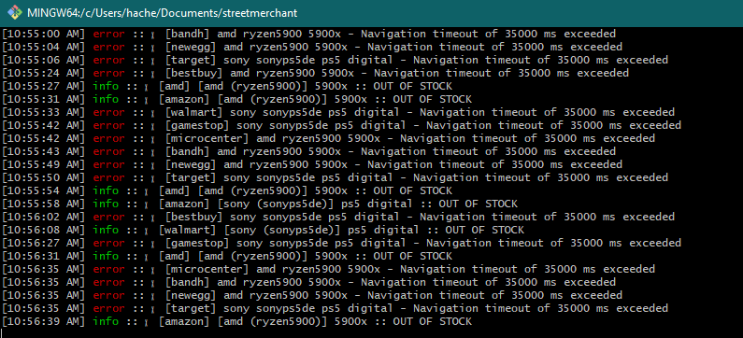This screenshot has height=338, width=743.
Task: Click the terminal cursor on the empty bottom line
Action: (x=3, y=333)
